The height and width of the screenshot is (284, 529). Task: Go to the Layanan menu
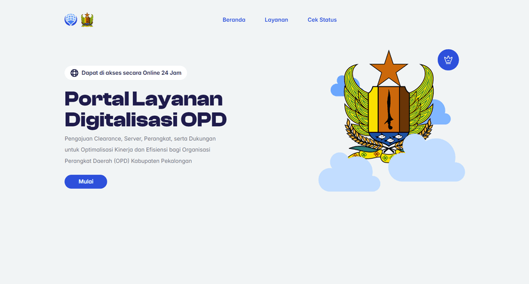coord(276,20)
